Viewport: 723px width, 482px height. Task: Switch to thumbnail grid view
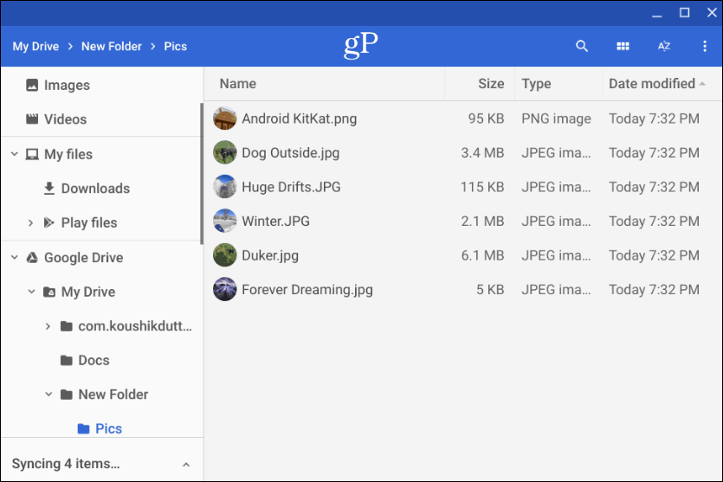coord(623,46)
